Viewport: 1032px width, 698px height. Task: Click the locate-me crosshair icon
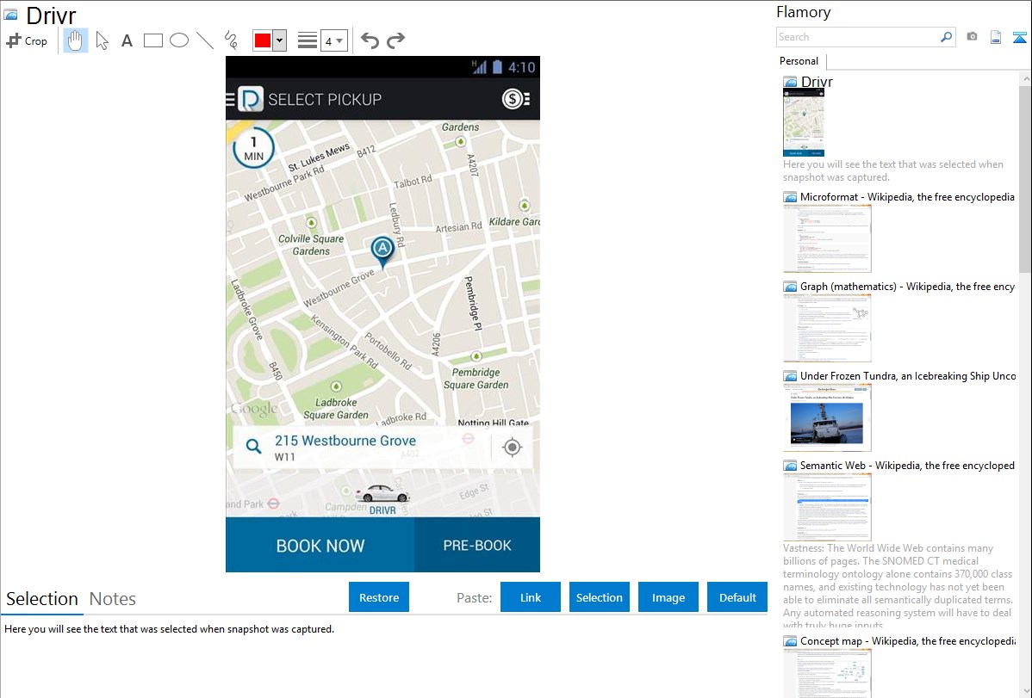[x=512, y=448]
